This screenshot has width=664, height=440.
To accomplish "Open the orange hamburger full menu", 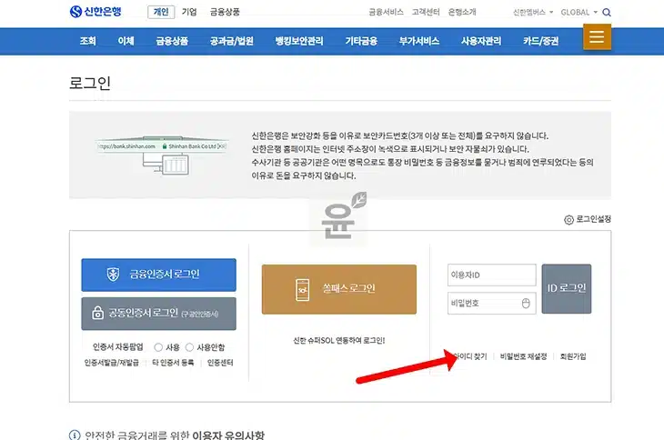I will tap(597, 36).
